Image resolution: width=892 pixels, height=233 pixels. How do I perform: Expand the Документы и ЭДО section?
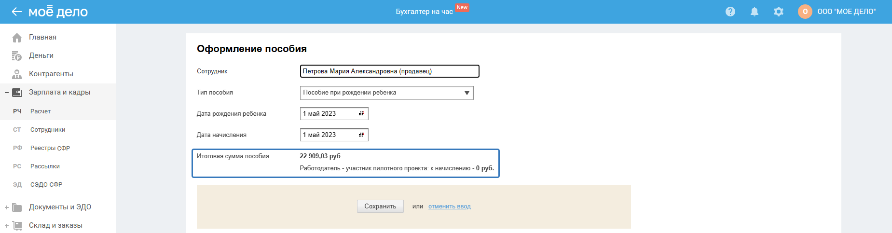pyautogui.click(x=7, y=207)
